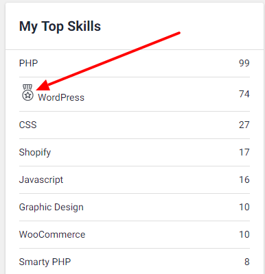The width and height of the screenshot is (265, 274).
Task: Select the Shopify count 17
Action: coord(244,152)
